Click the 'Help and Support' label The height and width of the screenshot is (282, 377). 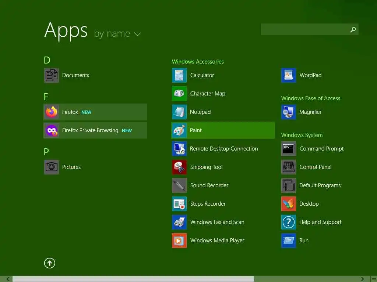pyautogui.click(x=320, y=222)
